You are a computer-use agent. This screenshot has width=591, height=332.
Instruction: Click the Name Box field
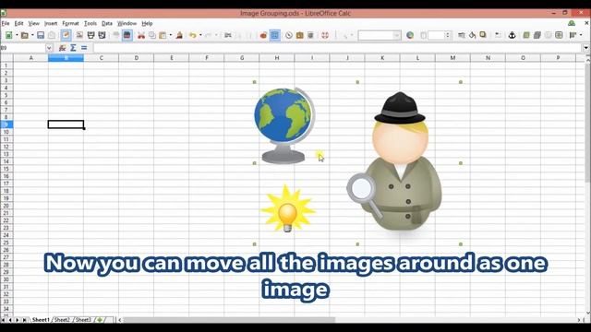coord(23,48)
